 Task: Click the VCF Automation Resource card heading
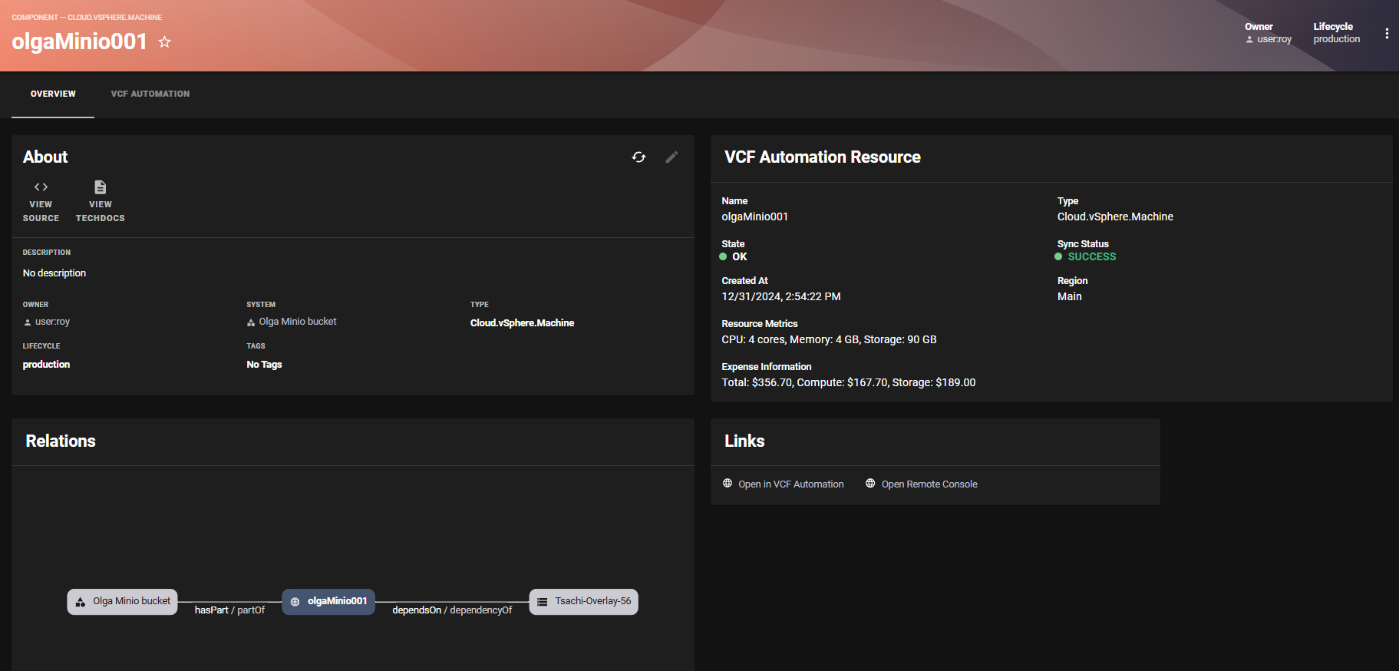(x=823, y=157)
